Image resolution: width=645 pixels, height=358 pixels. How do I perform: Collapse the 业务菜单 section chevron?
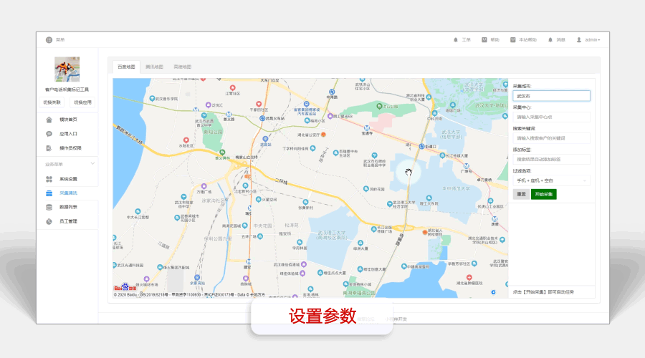pyautogui.click(x=92, y=164)
